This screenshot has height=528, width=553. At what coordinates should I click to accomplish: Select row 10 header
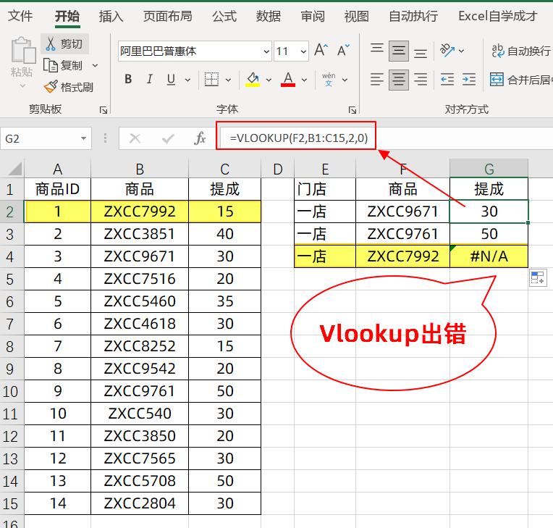pyautogui.click(x=11, y=391)
